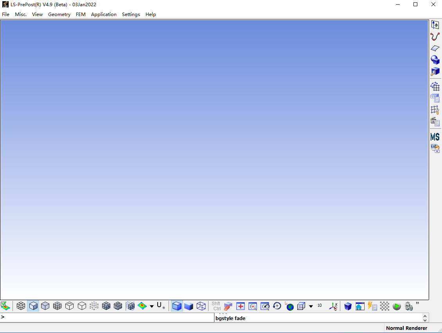The image size is (442, 333).
Task: Click the home view icon
Action: pos(360,306)
